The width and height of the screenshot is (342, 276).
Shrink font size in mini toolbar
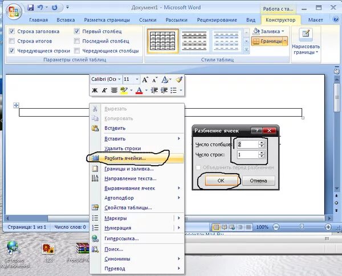point(154,80)
